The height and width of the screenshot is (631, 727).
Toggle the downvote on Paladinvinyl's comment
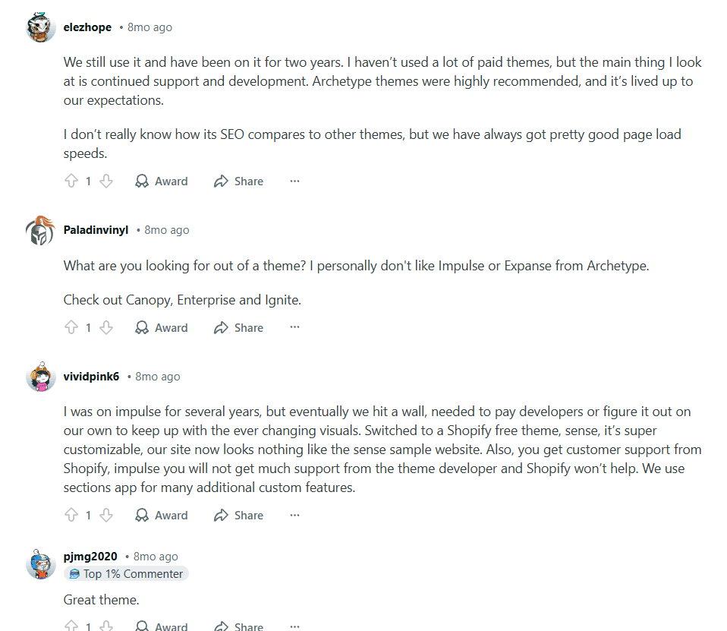107,327
